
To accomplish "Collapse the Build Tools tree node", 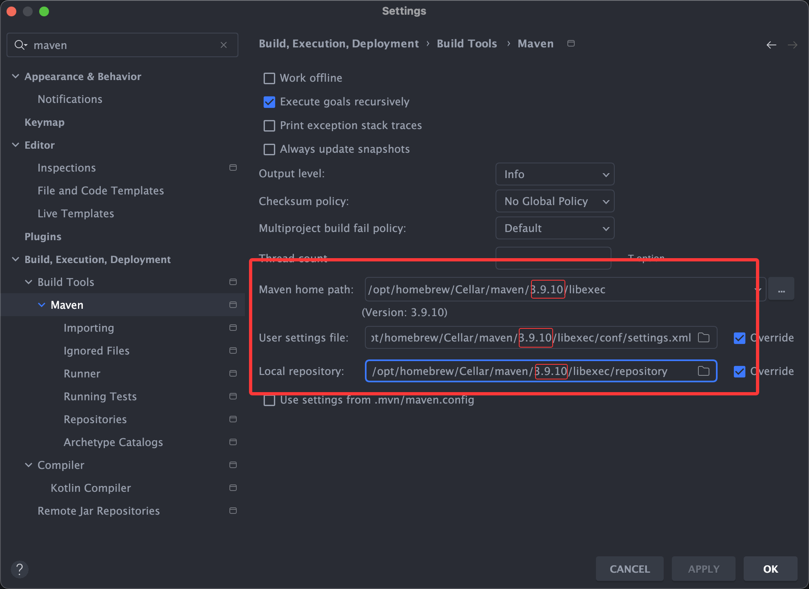I will [x=28, y=282].
